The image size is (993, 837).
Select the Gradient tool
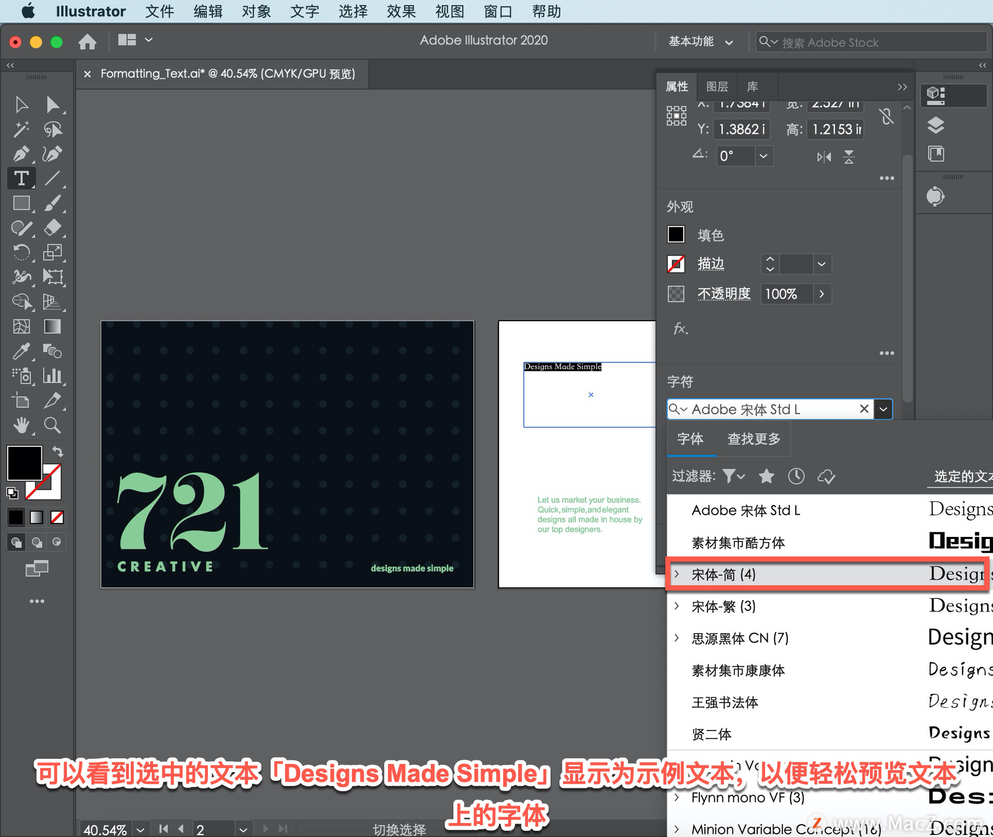(x=52, y=326)
